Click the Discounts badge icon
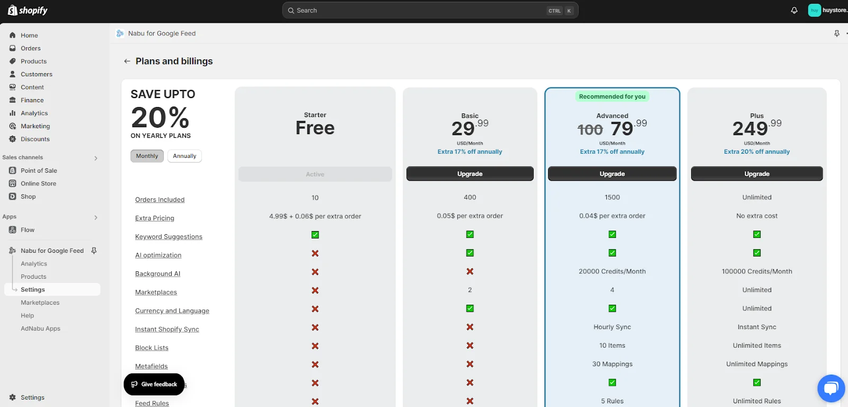The height and width of the screenshot is (407, 848). [13, 139]
